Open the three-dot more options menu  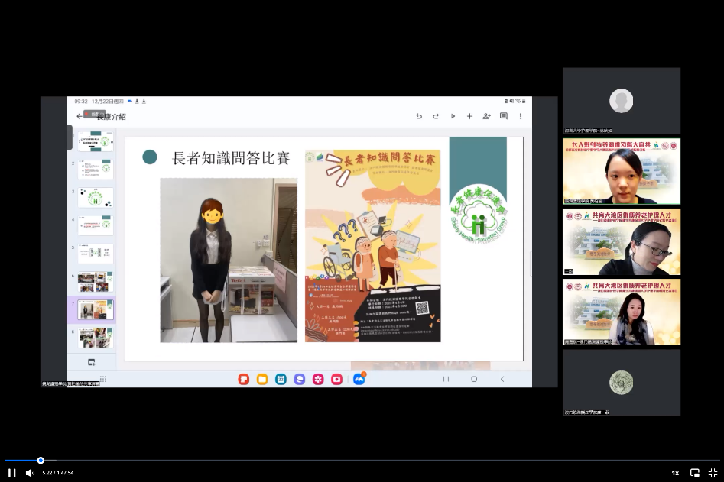pyautogui.click(x=521, y=116)
